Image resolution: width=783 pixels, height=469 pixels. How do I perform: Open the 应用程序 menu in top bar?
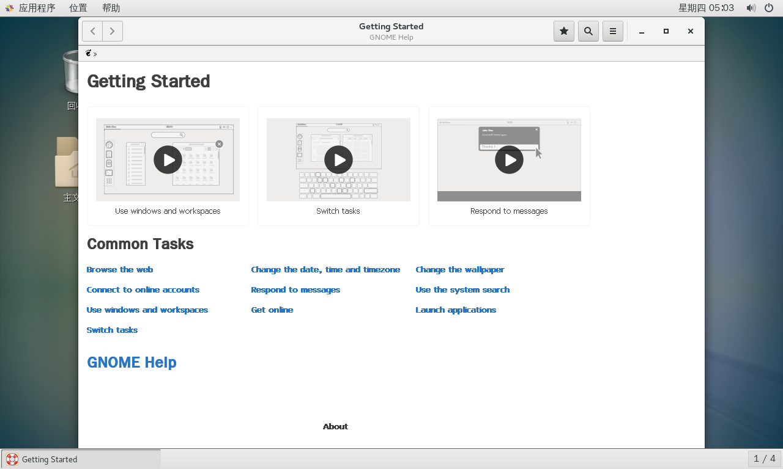(37, 8)
